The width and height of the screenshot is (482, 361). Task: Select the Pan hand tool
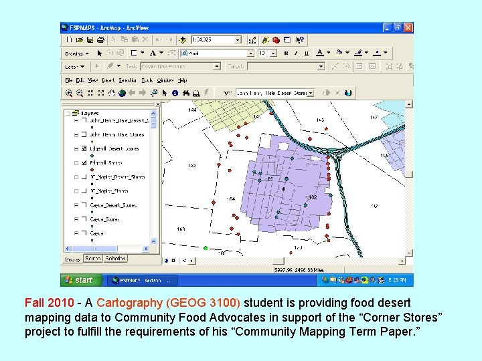pyautogui.click(x=111, y=93)
